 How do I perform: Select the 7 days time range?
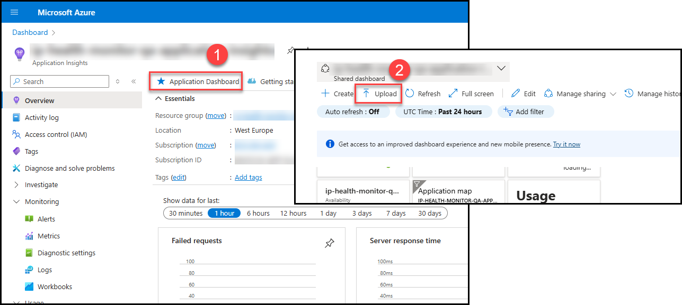(x=396, y=213)
